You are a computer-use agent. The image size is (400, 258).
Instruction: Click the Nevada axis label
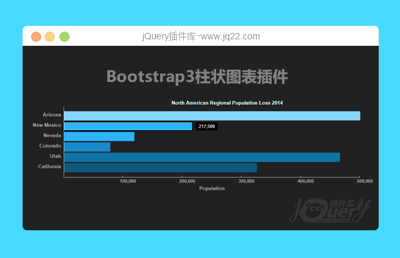click(x=52, y=135)
